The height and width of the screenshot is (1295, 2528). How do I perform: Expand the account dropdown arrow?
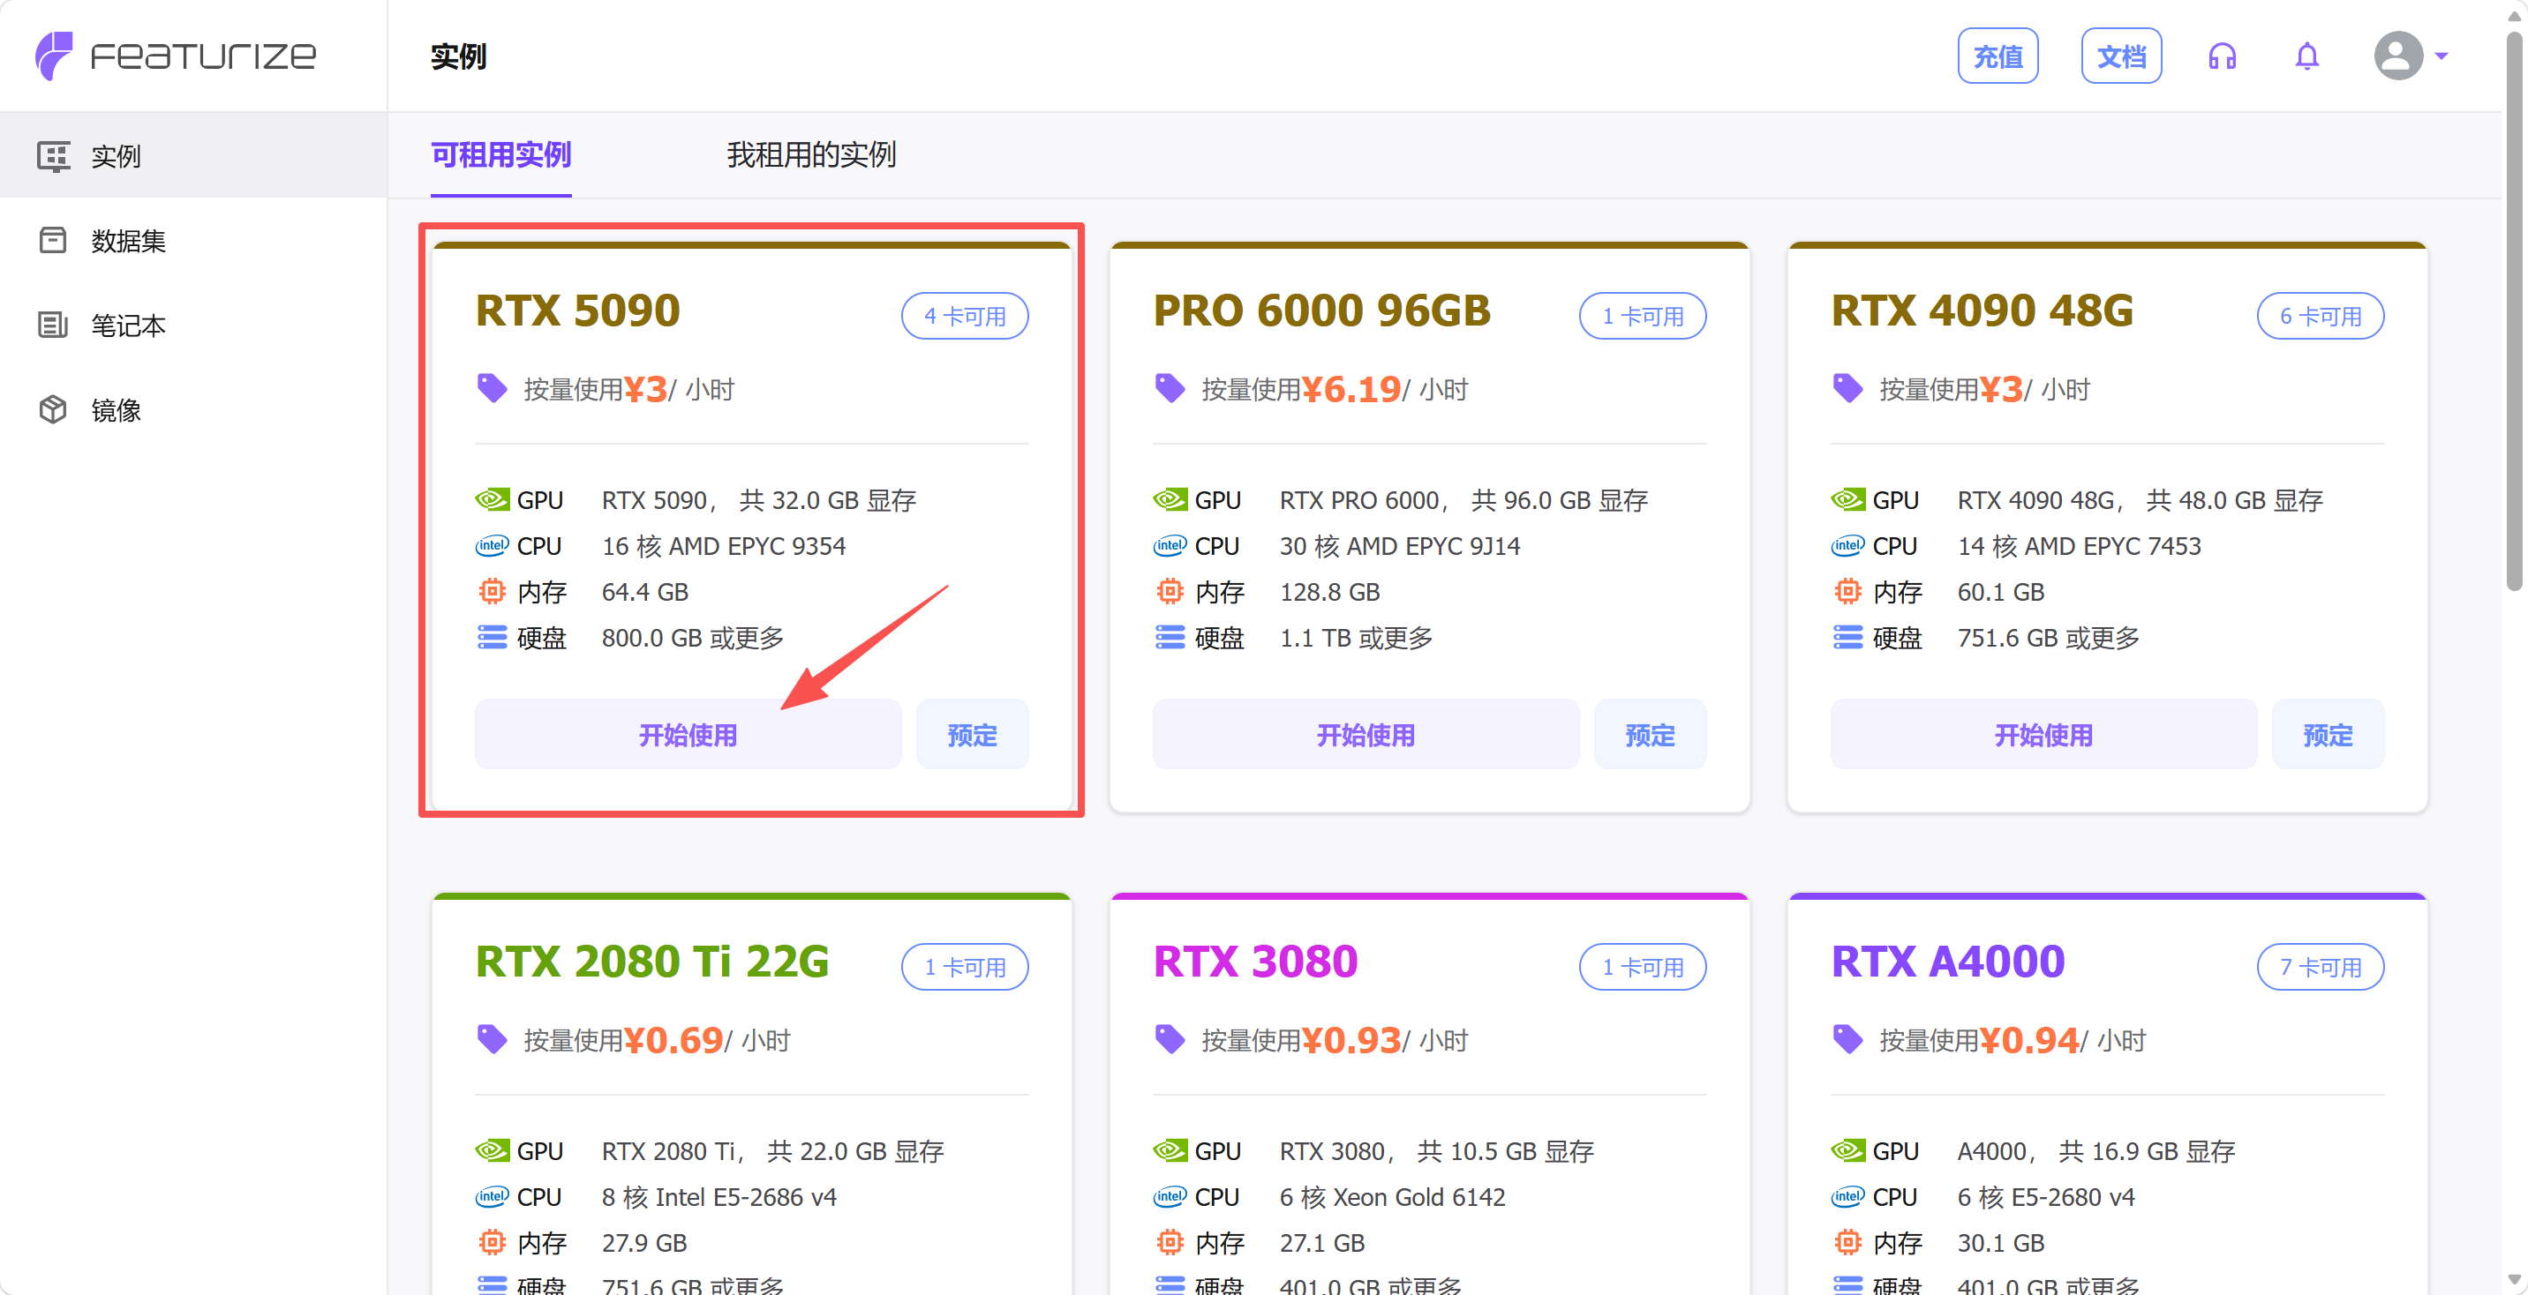pyautogui.click(x=2441, y=56)
